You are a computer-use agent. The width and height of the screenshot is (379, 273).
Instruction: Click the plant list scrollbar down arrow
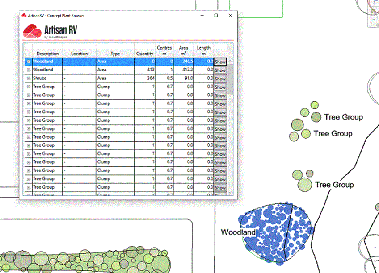(x=230, y=192)
